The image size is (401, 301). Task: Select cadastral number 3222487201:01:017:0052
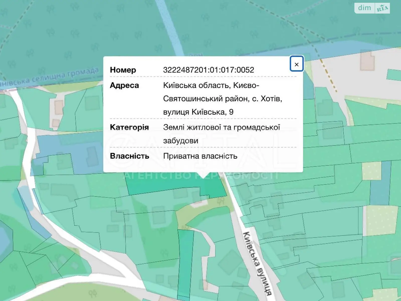pyautogui.click(x=209, y=70)
